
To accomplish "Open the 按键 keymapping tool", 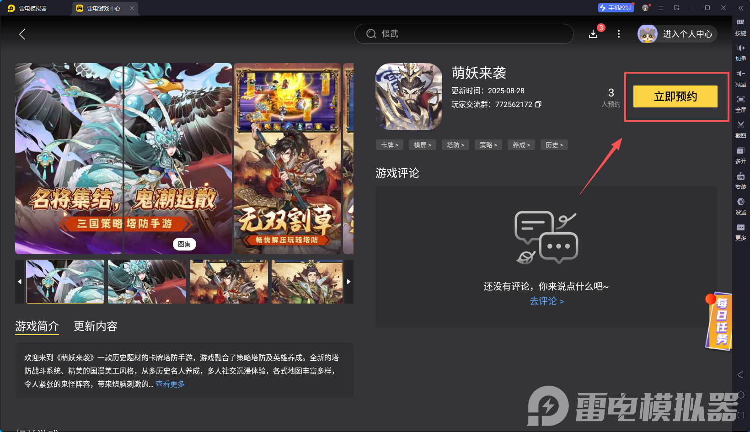I will (x=741, y=27).
